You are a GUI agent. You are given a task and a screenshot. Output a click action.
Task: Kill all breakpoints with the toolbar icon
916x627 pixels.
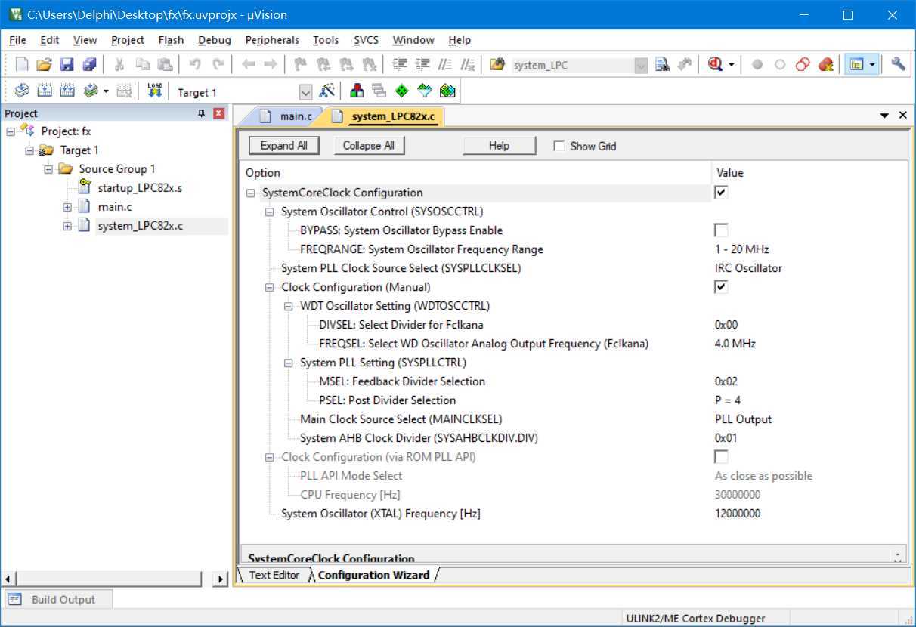click(825, 65)
